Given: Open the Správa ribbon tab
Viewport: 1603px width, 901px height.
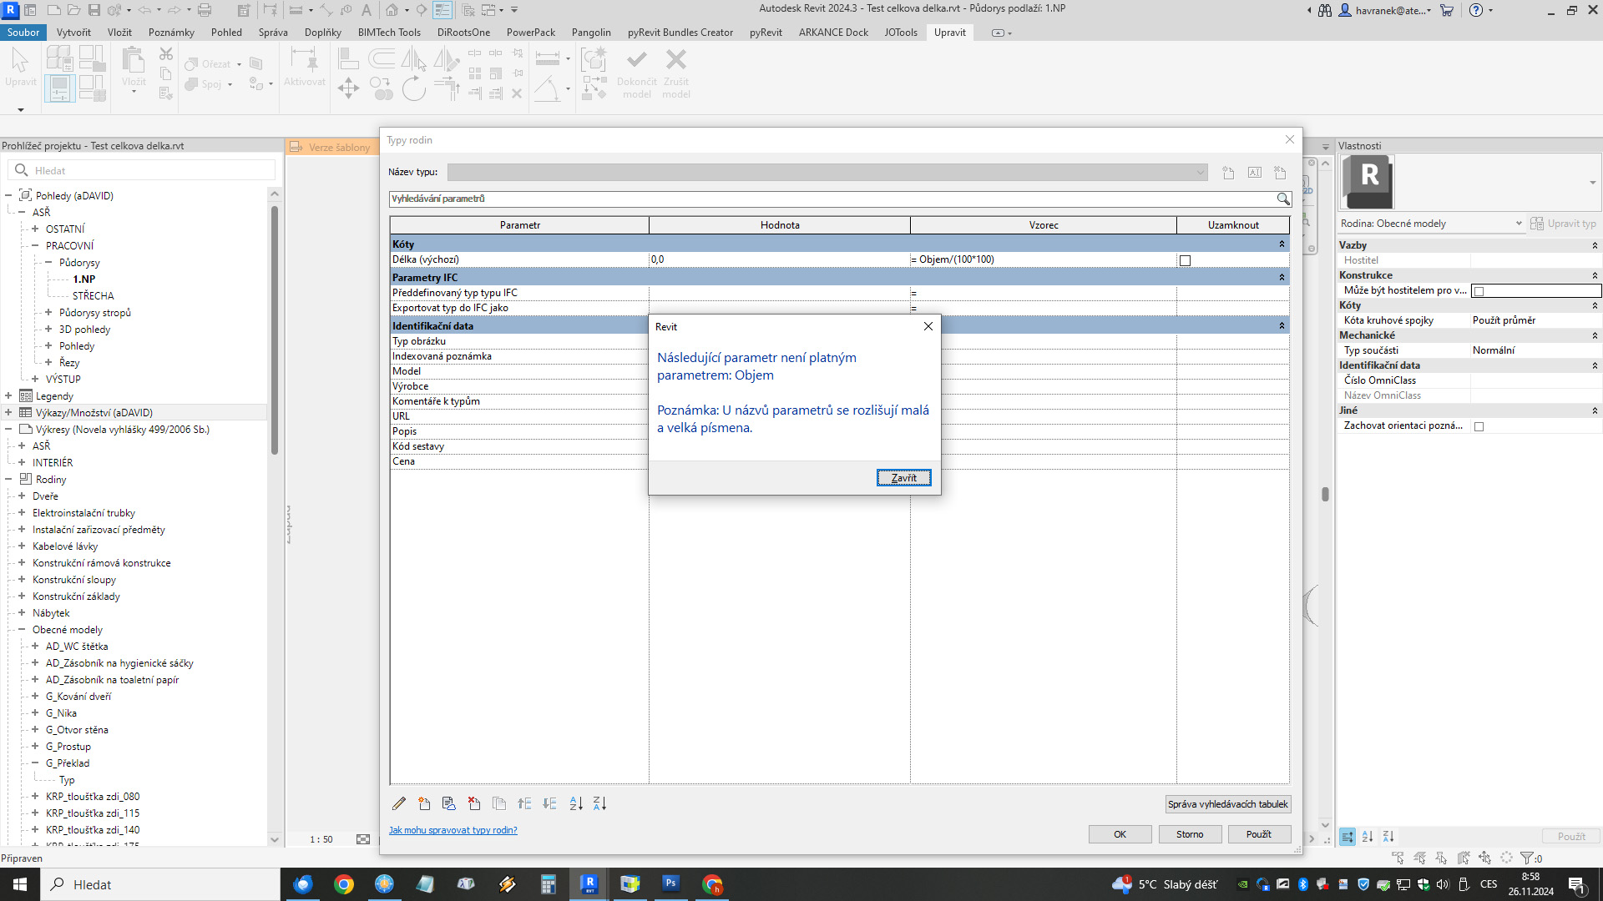Looking at the screenshot, I should tap(272, 33).
